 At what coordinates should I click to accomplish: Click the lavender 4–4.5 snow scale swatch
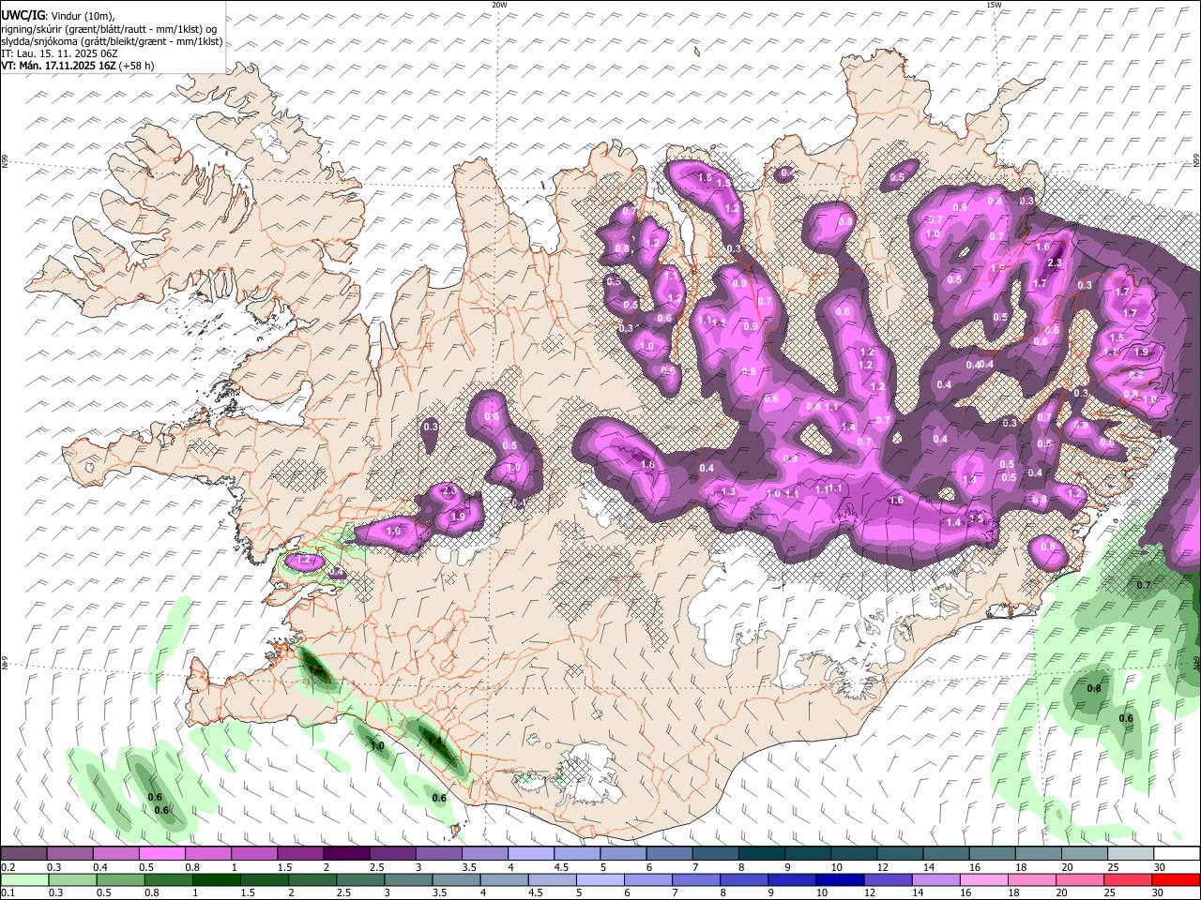point(530,854)
